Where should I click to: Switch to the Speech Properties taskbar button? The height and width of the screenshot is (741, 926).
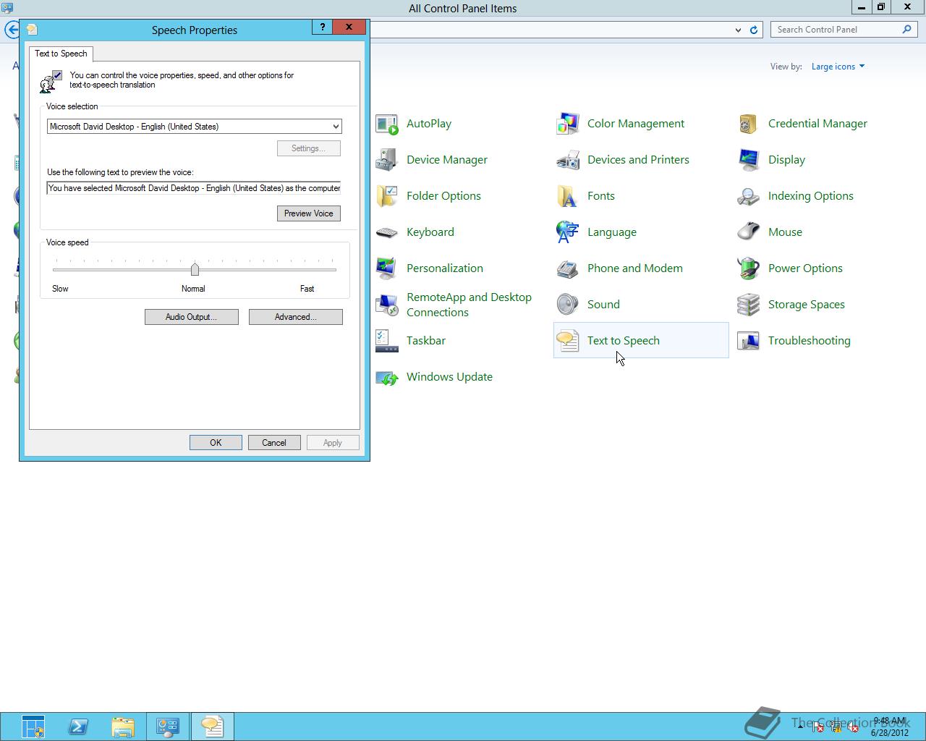[212, 727]
